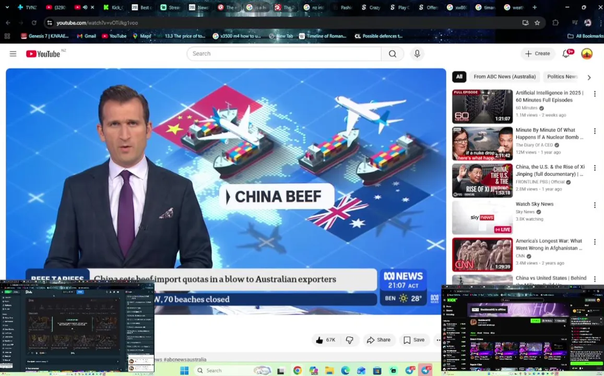This screenshot has height=376, width=604.
Task: Click the FRONTLINE PBS | Official channel name
Action: coord(540,182)
